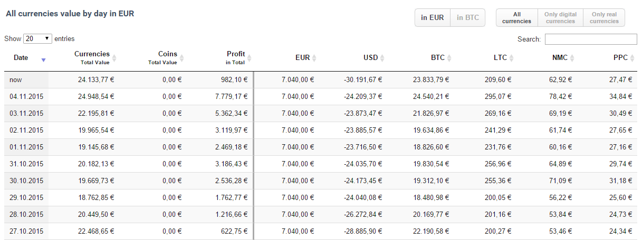Sort by LTC column arrows
The width and height of the screenshot is (642, 240).
click(x=511, y=58)
